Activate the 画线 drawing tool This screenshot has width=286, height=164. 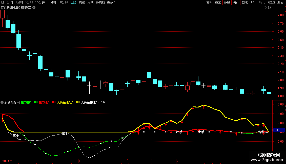[244, 2]
